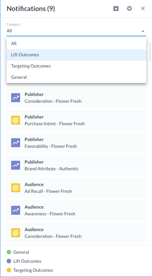The image size is (152, 277).
Task: Click green General legend dot
Action: pos(9,252)
